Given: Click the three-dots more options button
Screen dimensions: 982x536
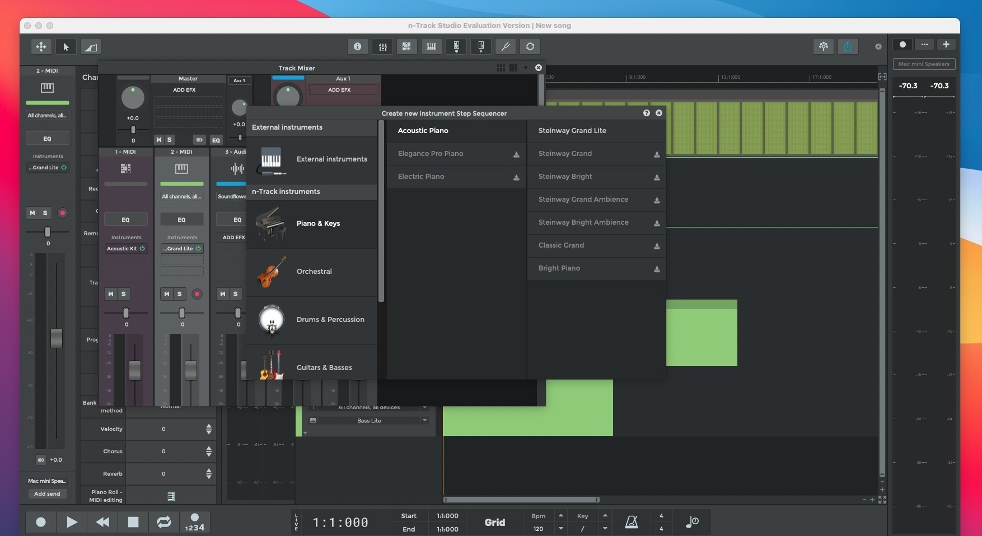Looking at the screenshot, I should pos(924,44).
